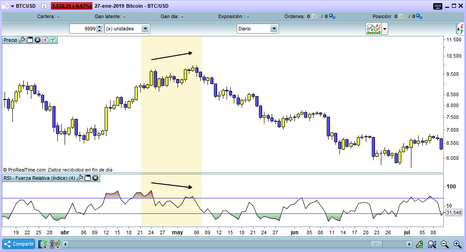Click the zoom in magnifier icon
The image size is (466, 252).
(456, 244)
